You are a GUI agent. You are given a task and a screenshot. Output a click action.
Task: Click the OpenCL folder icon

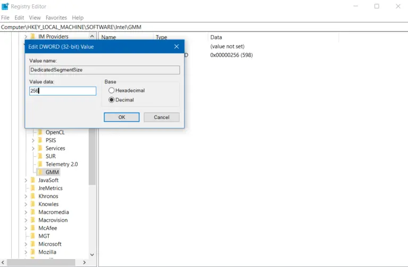[x=40, y=132]
